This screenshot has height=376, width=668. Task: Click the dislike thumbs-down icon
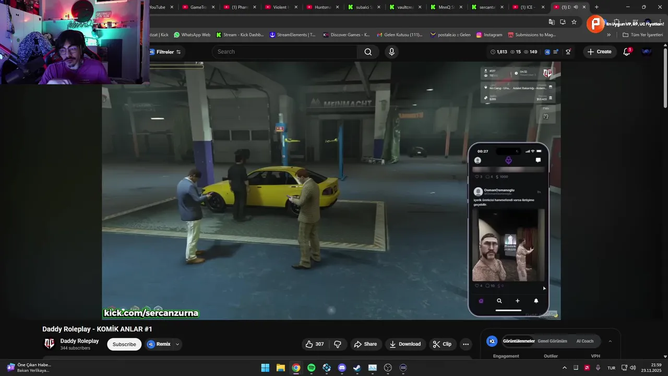click(338, 344)
